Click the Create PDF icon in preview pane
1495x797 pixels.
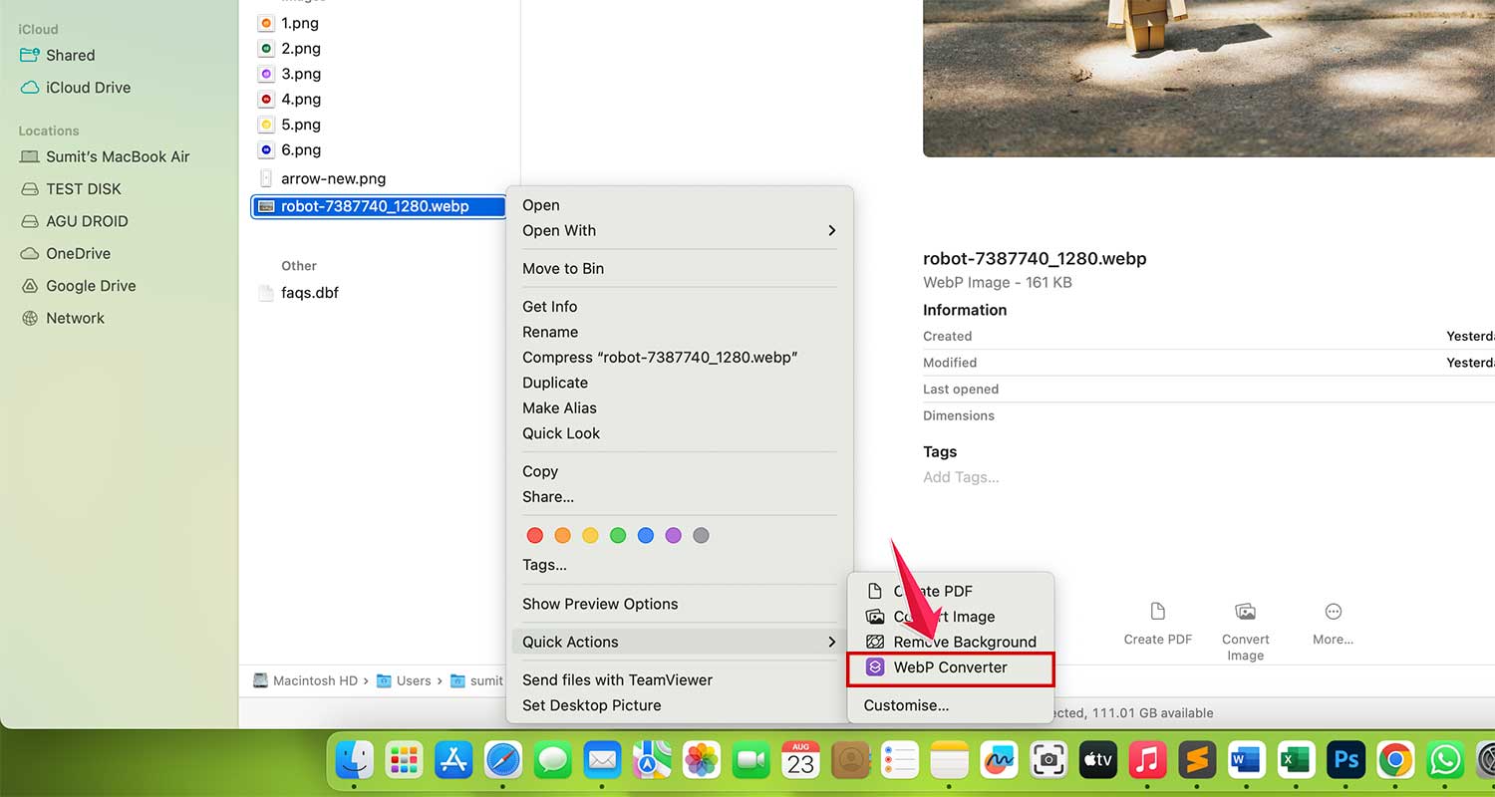point(1157,623)
